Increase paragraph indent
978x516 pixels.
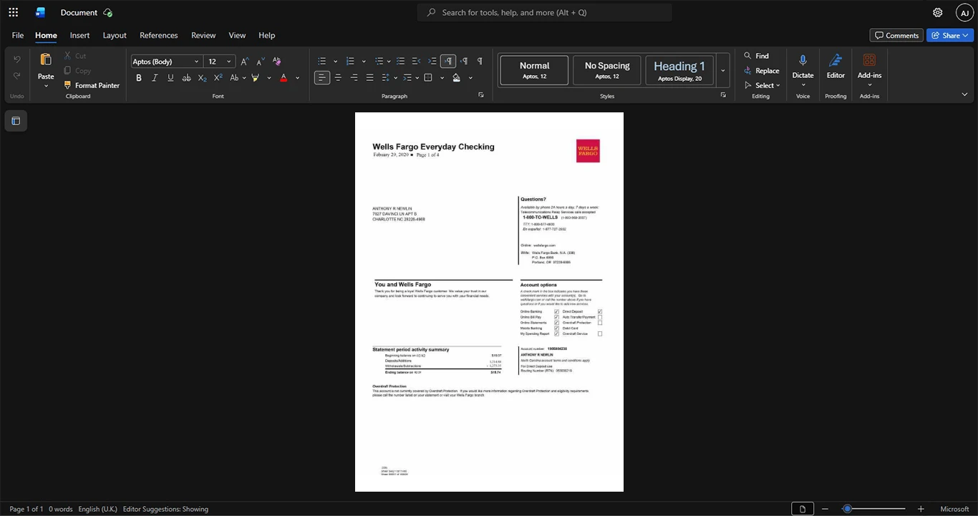[432, 62]
